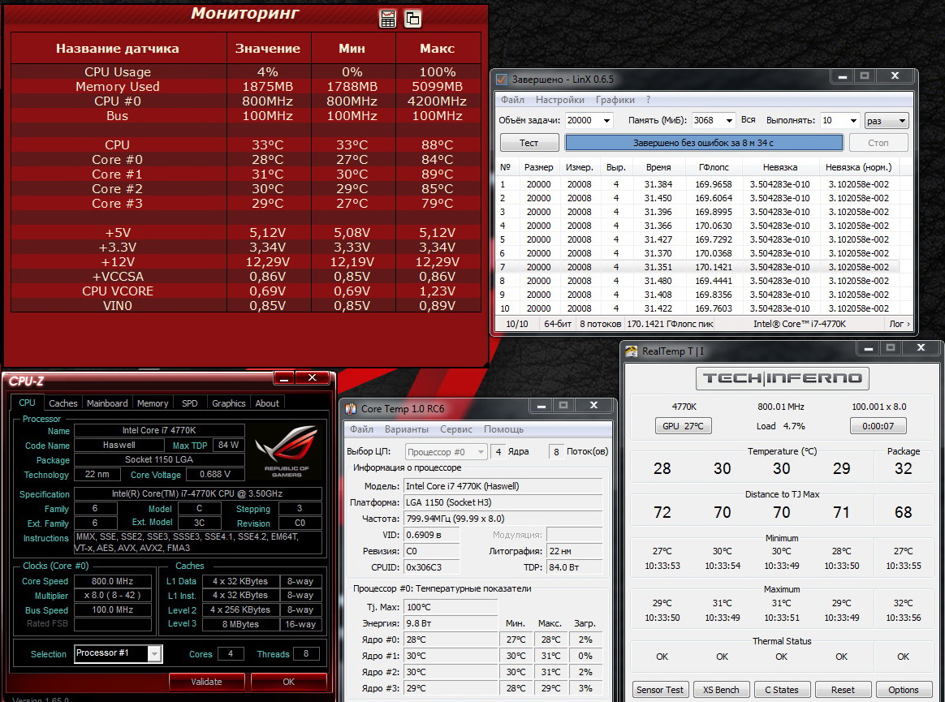Click the XS Bench button in RealTemp
The image size is (945, 702).
pyautogui.click(x=722, y=690)
